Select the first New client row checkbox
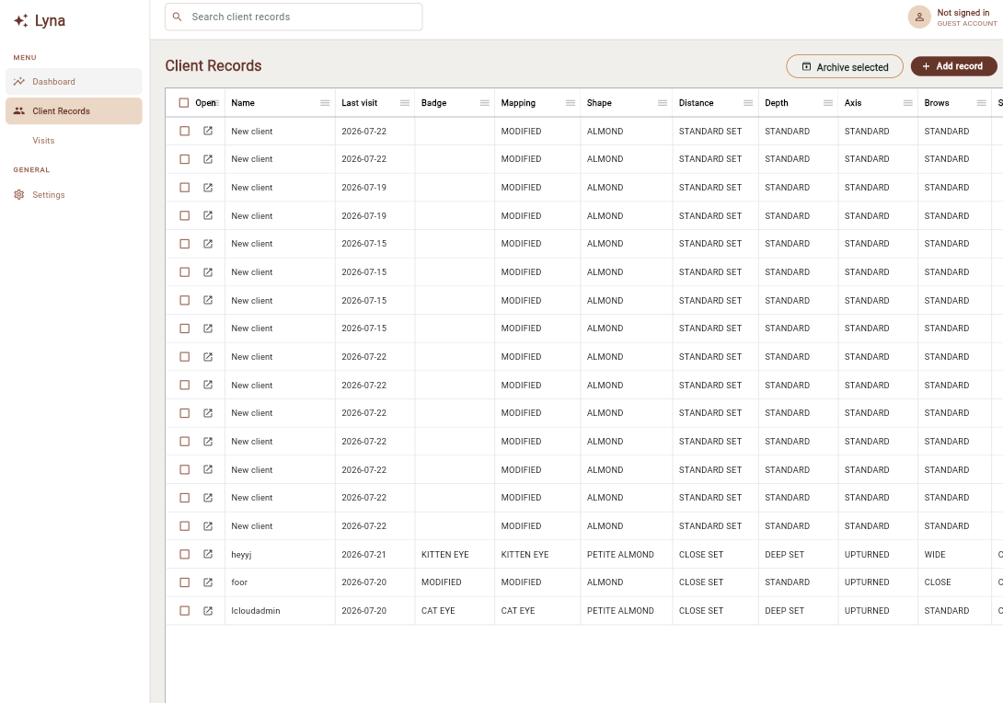The width and height of the screenshot is (1003, 703). coord(185,132)
